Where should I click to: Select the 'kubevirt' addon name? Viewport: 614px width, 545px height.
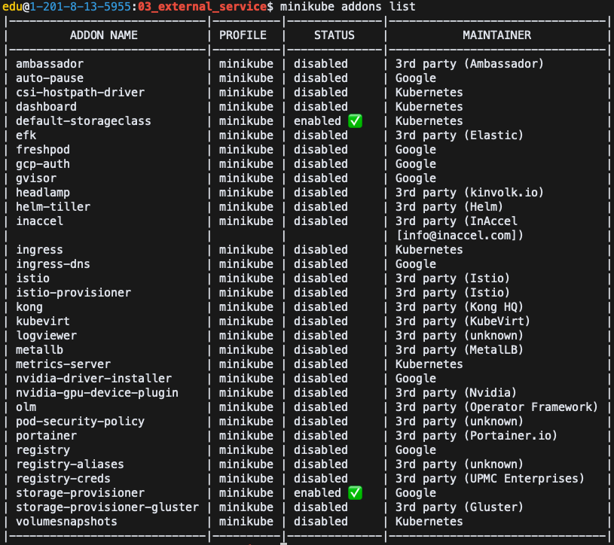point(43,321)
